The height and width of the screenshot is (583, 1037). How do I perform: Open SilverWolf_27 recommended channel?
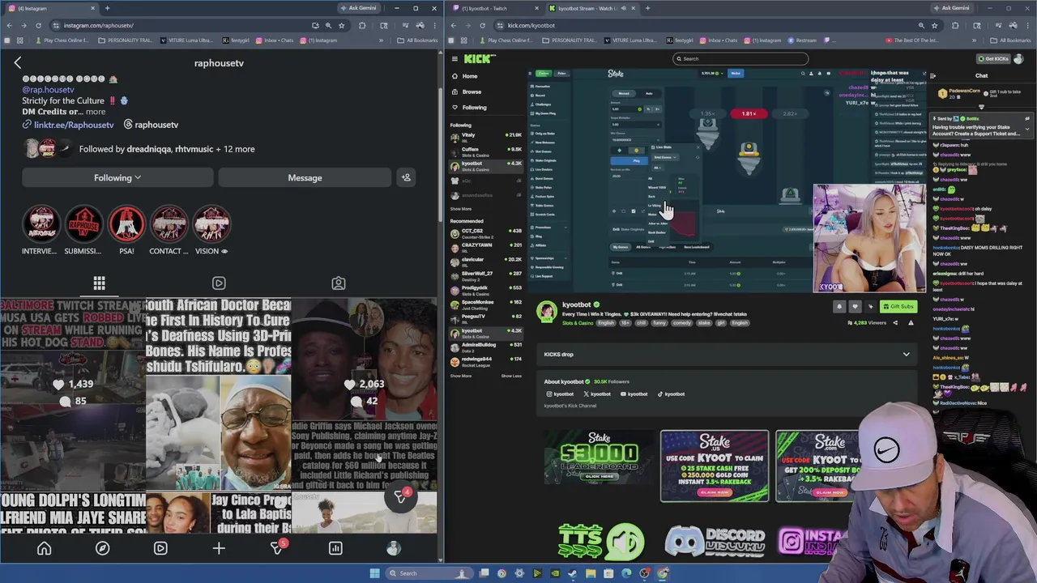click(x=486, y=275)
